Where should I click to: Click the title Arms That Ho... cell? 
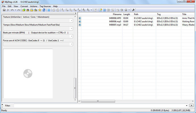pos(188,18)
